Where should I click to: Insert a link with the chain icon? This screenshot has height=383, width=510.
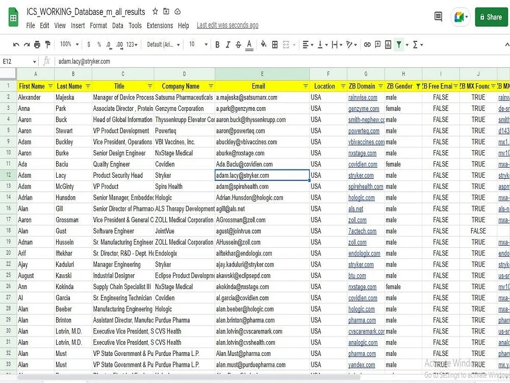[367, 44]
